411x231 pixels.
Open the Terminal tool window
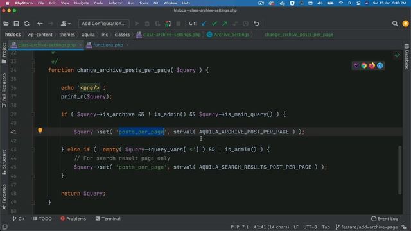pos(108,219)
